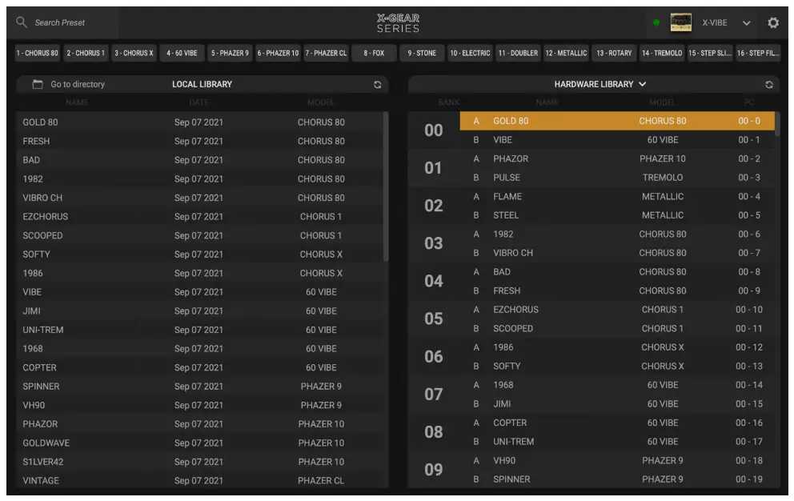
Task: Switch to the 13 - ROTARY tab
Action: coord(614,54)
